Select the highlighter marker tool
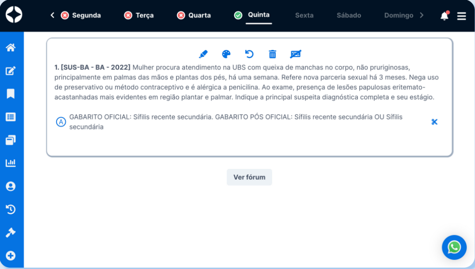Image resolution: width=475 pixels, height=269 pixels. [203, 54]
